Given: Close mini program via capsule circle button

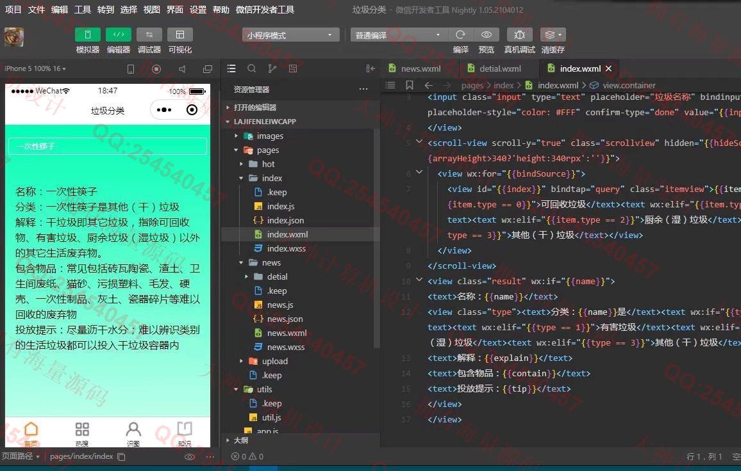Looking at the screenshot, I should coord(192,110).
